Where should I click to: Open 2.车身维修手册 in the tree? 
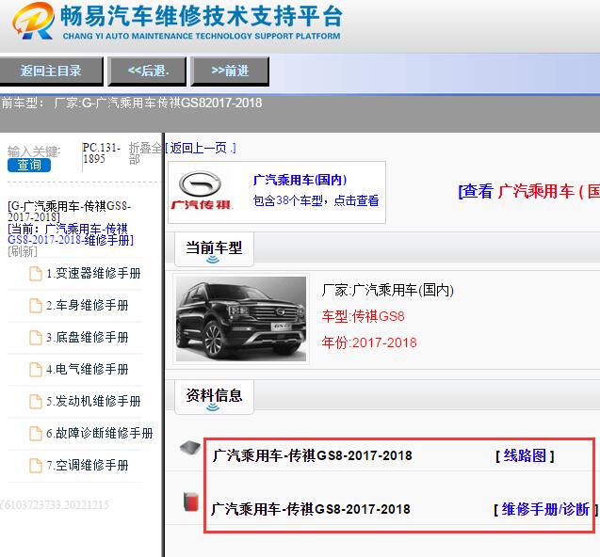(88, 306)
